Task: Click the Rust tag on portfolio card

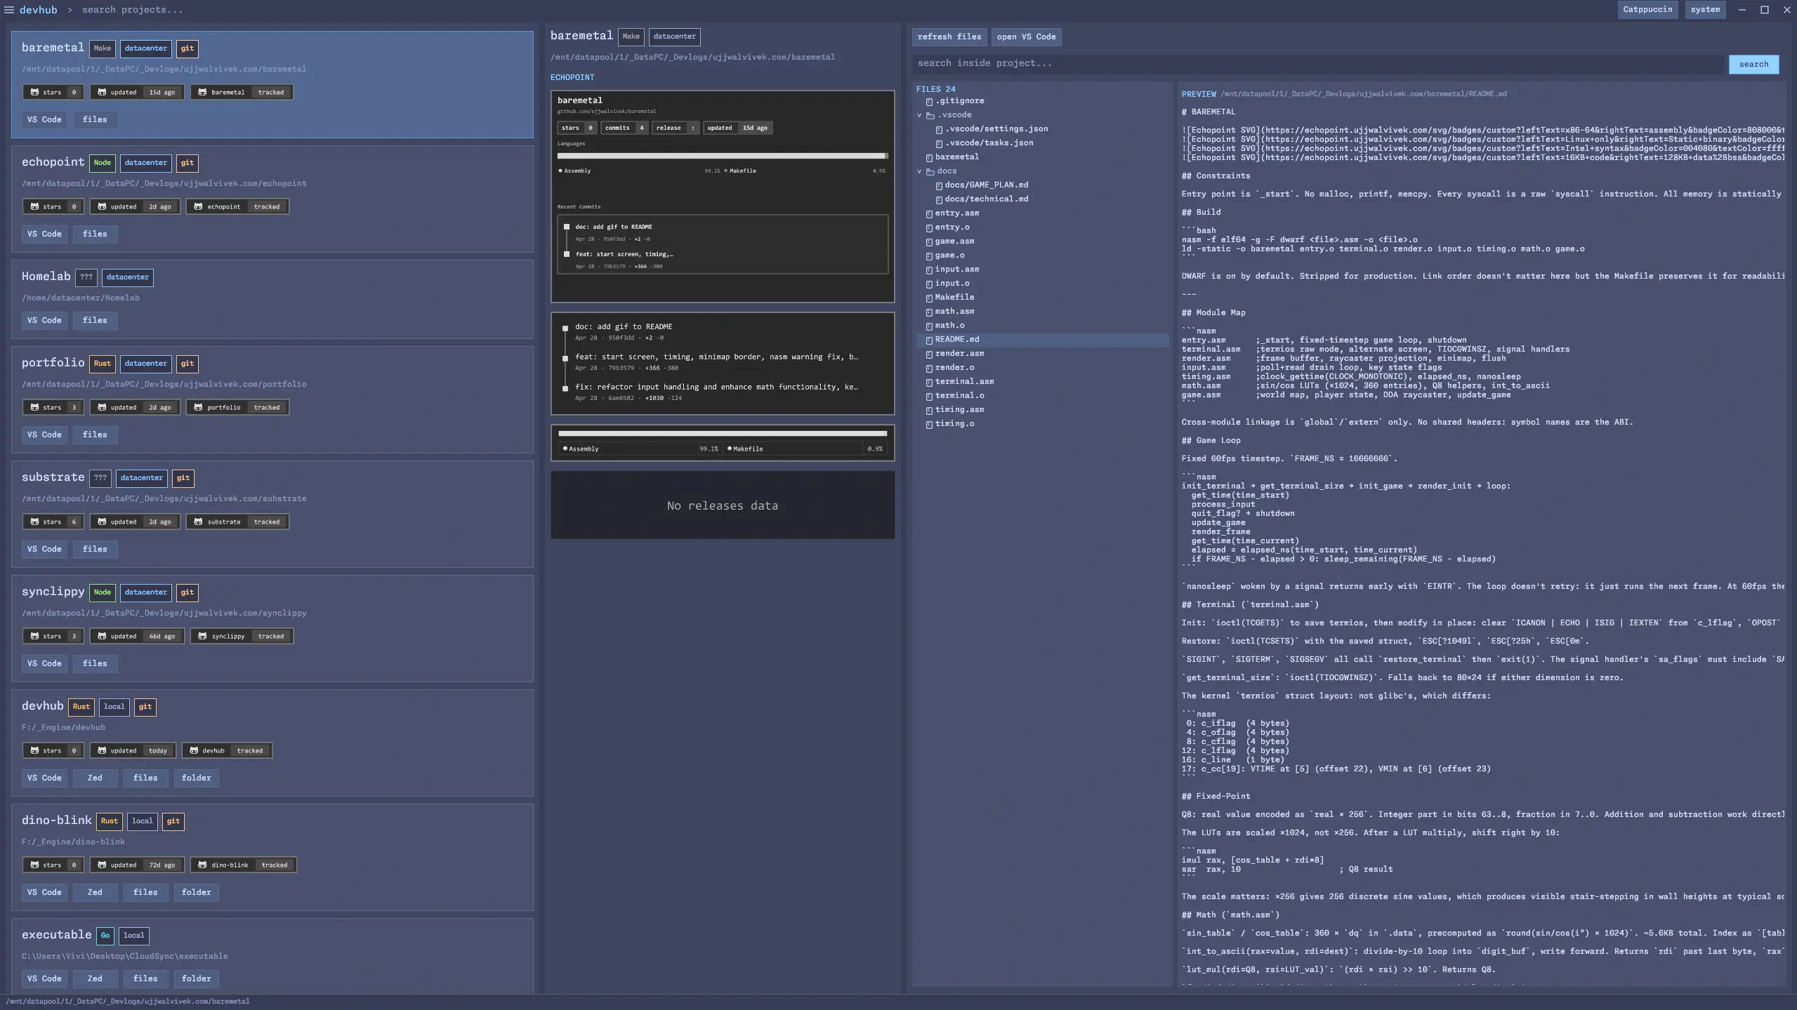Action: [x=102, y=364]
